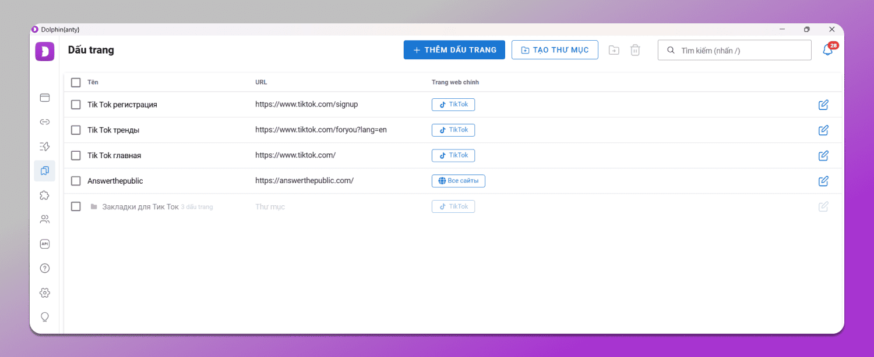Viewport: 874px width, 357px height.
Task: Click folder icon beside Закладки для Тик Ток
Action: [94, 206]
